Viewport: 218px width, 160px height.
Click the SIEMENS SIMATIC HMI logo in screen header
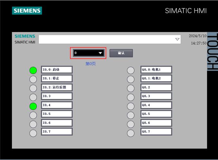click(25, 39)
